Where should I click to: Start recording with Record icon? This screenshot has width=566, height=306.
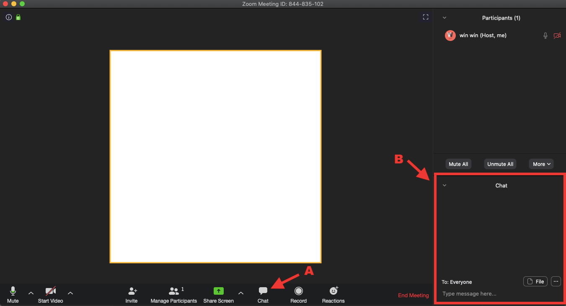tap(299, 291)
